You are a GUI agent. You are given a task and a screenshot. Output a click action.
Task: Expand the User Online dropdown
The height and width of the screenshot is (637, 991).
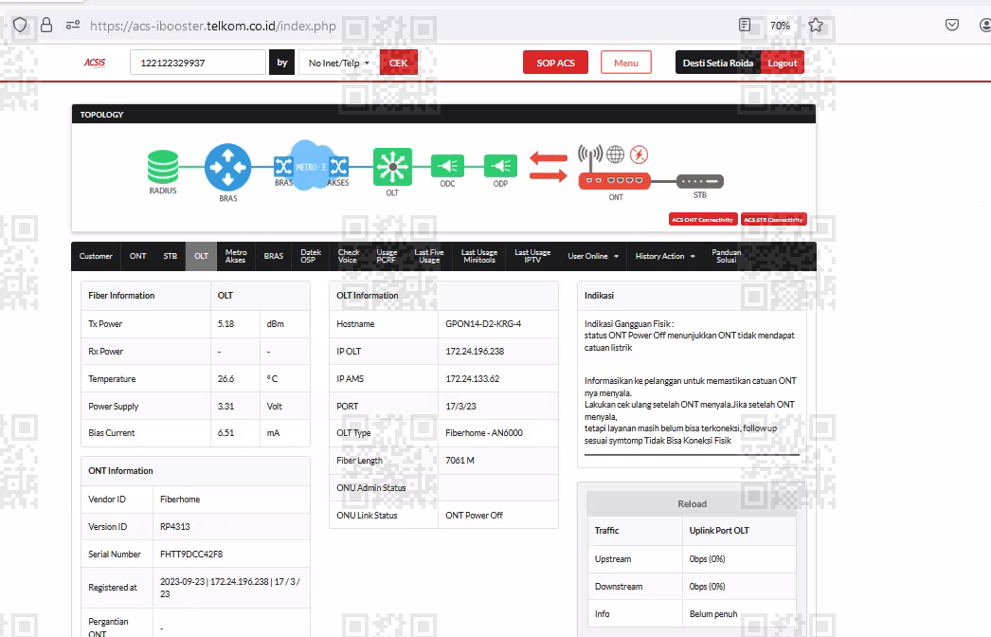click(593, 256)
